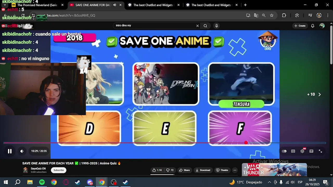Run search with the magnifier button

click(205, 26)
